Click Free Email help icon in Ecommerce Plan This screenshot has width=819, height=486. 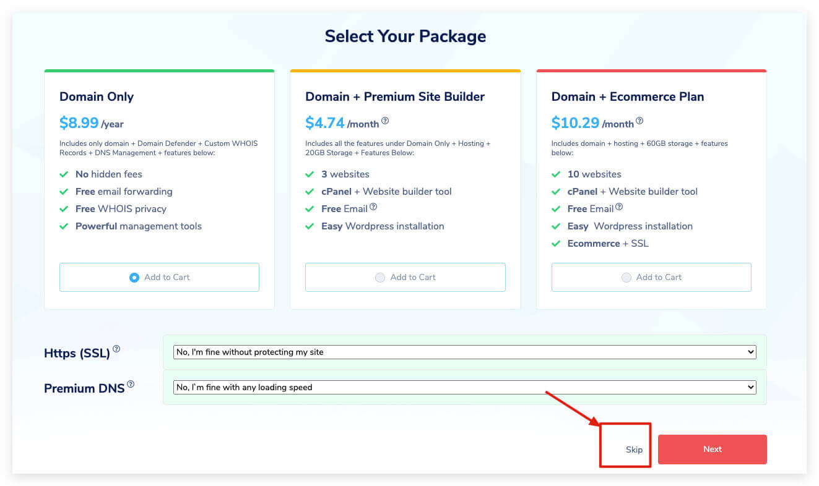619,207
